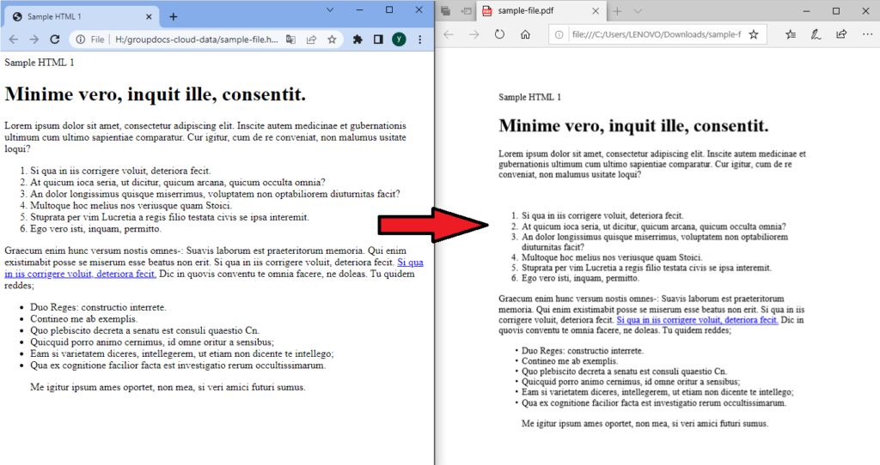Reload the Sample HTML 1 page in Chrome
The image size is (880, 465).
click(x=55, y=39)
